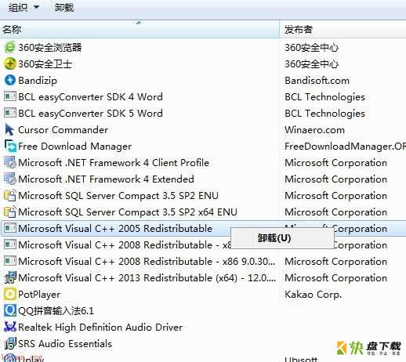
Task: Select Visual C++ 2013 Redistributable (x64) name
Action: click(147, 278)
